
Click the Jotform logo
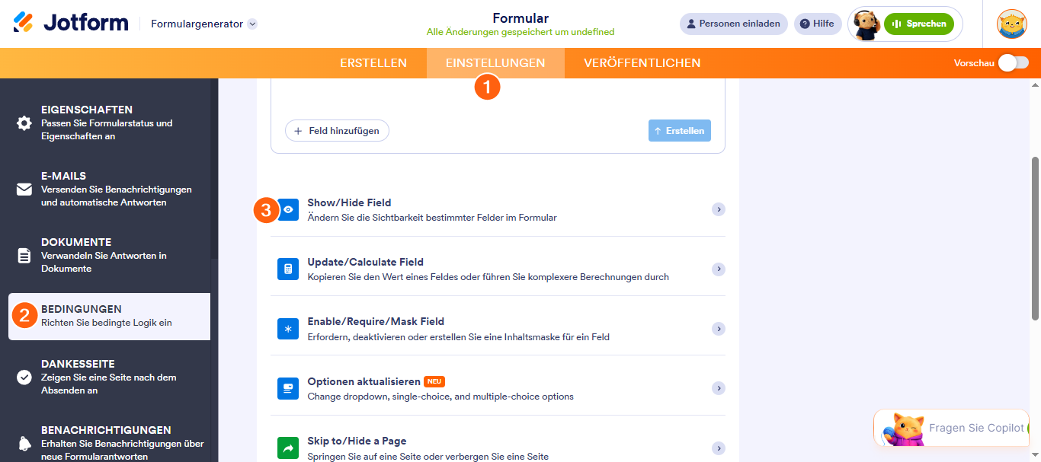[71, 23]
